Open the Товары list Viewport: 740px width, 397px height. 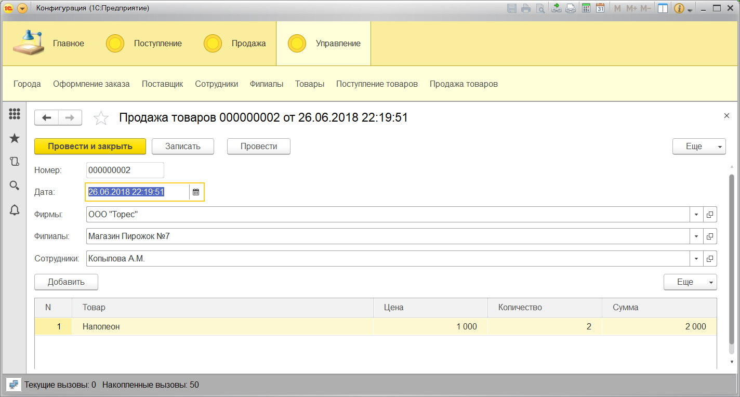pyautogui.click(x=310, y=84)
